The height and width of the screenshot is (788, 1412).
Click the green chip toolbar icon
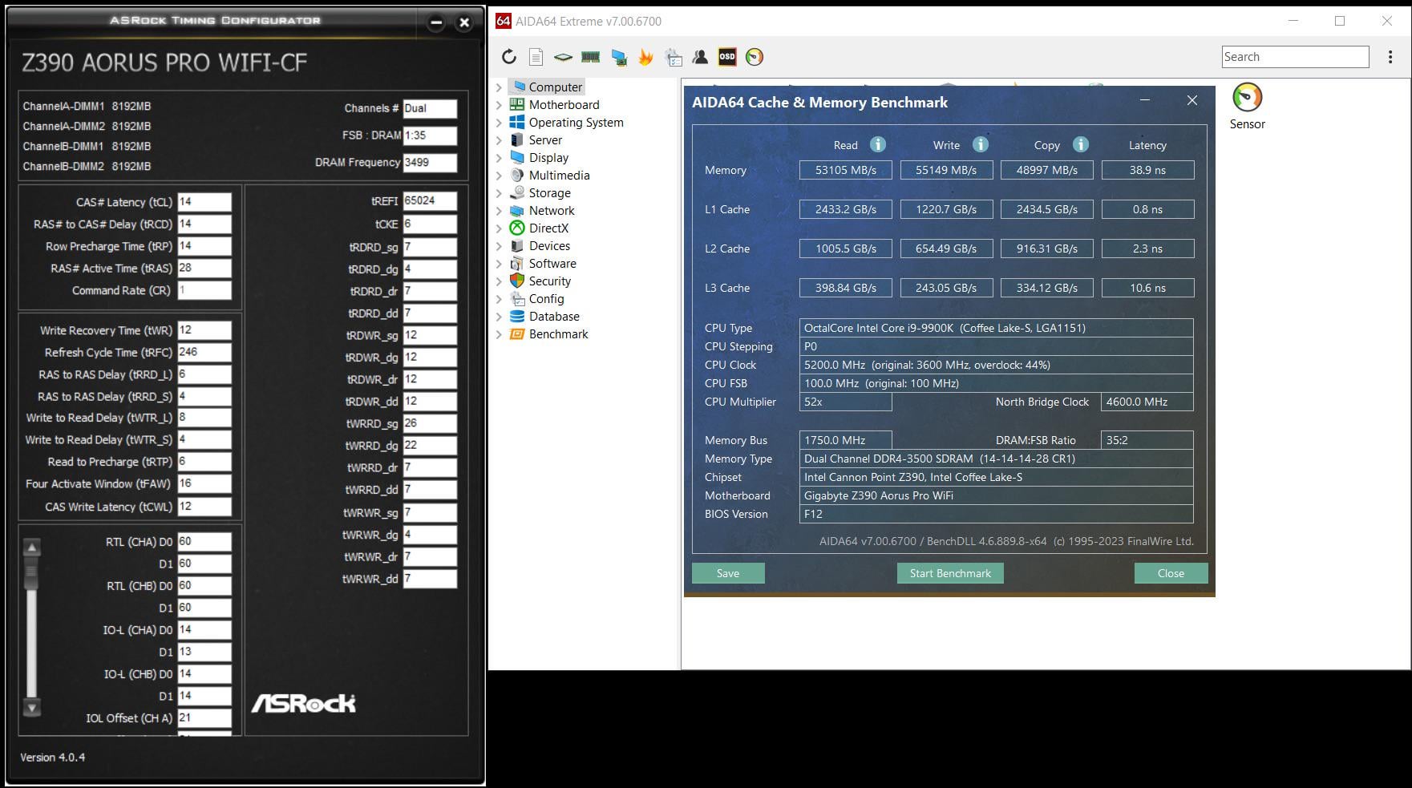click(563, 57)
